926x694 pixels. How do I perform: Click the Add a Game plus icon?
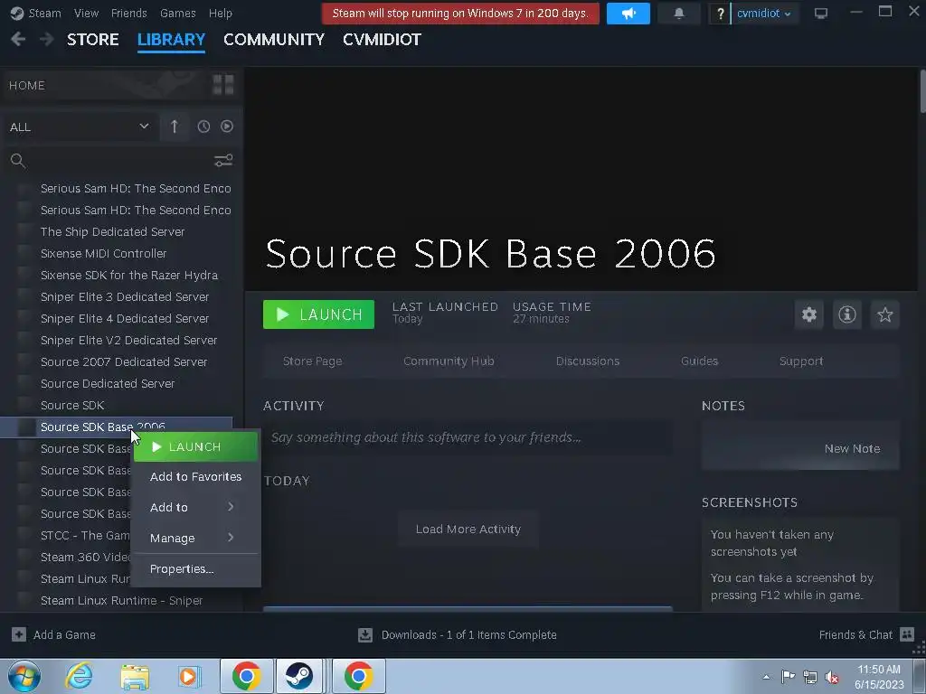pos(19,634)
